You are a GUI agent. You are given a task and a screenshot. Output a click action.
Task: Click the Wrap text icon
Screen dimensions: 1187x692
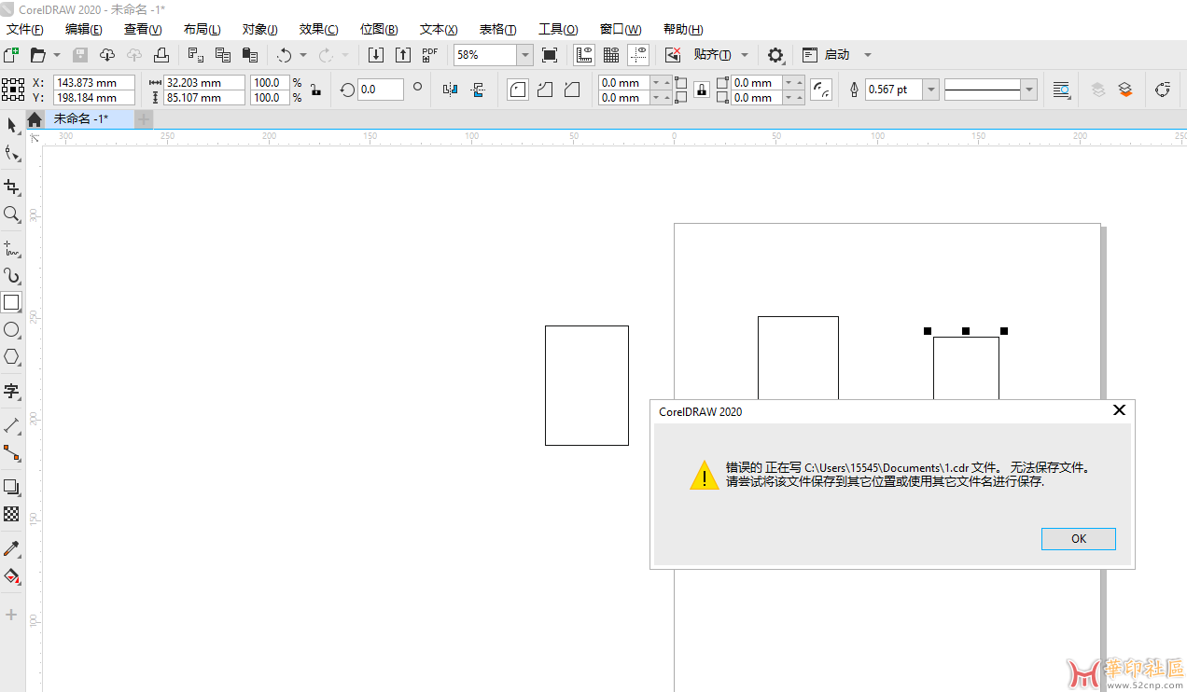[1061, 90]
